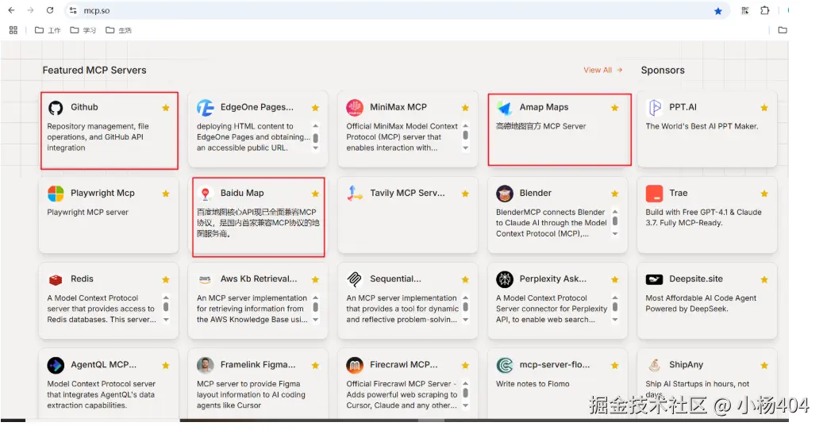Click the Baidu Map pin icon
Screen dimensions: 823x430
[x=206, y=194]
